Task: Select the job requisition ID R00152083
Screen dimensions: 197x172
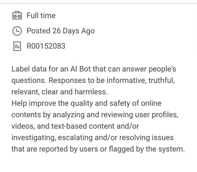Action: click(46, 46)
